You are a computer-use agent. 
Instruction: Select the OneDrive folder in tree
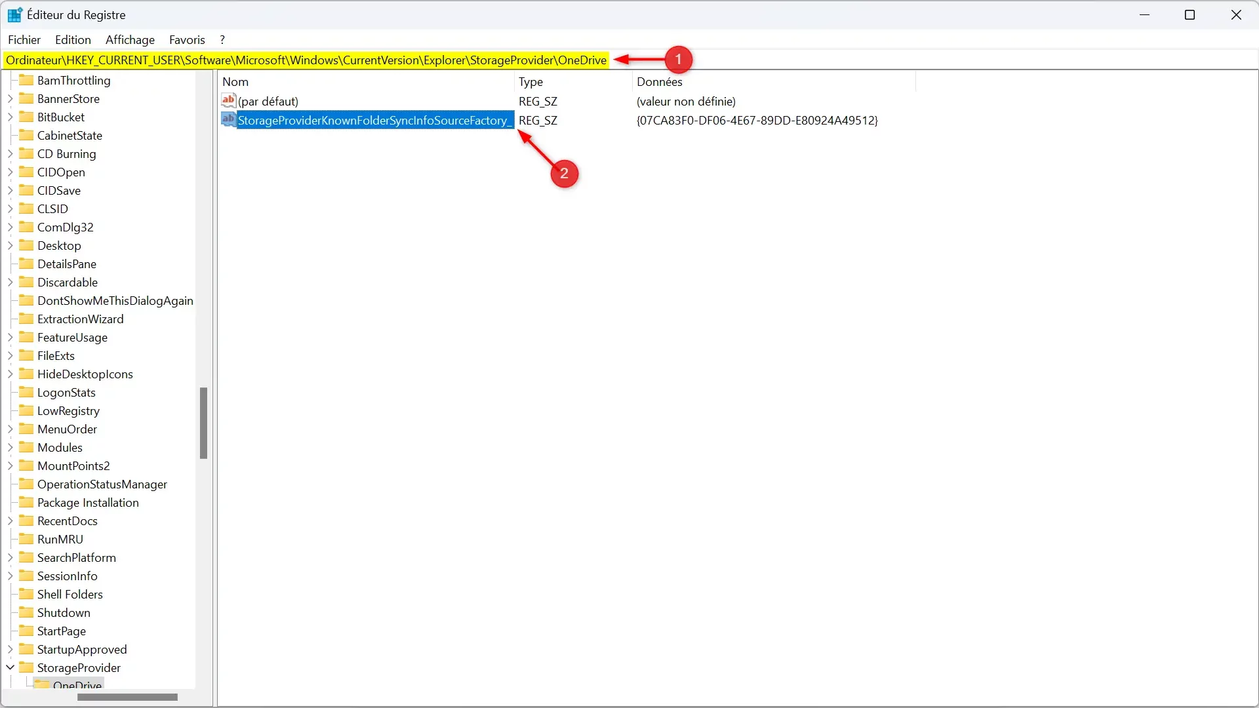click(77, 684)
